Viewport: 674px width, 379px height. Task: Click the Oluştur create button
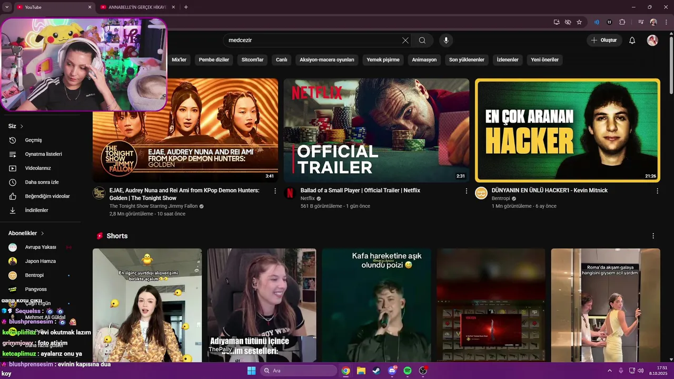click(604, 41)
